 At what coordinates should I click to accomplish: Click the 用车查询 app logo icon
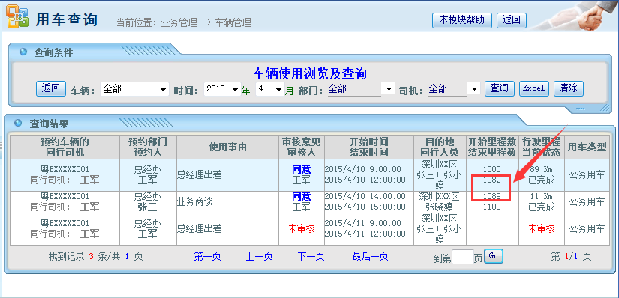(17, 16)
